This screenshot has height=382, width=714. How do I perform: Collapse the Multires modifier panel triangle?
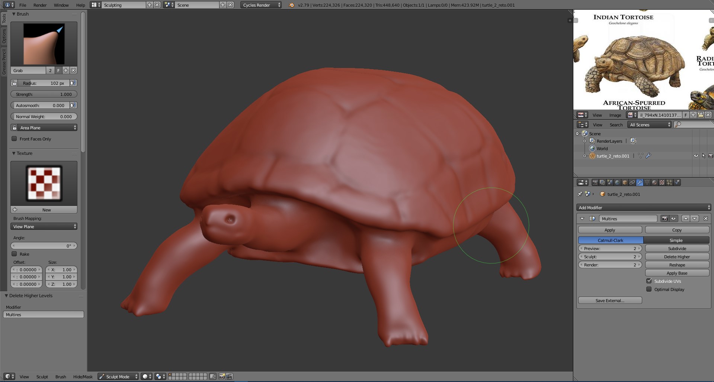click(582, 218)
